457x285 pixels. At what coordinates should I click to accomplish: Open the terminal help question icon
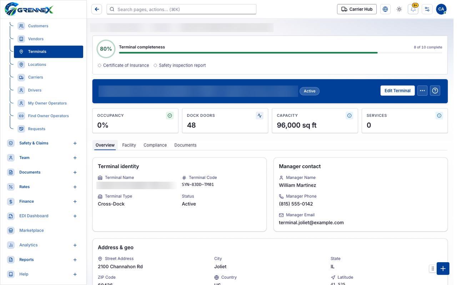click(x=435, y=90)
